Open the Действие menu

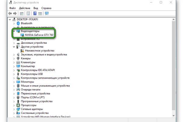24,8
